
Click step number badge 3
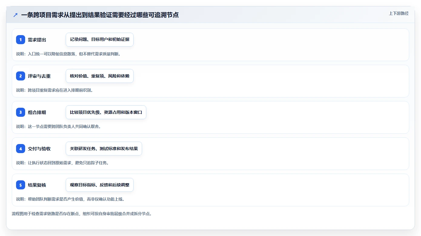(x=21, y=112)
